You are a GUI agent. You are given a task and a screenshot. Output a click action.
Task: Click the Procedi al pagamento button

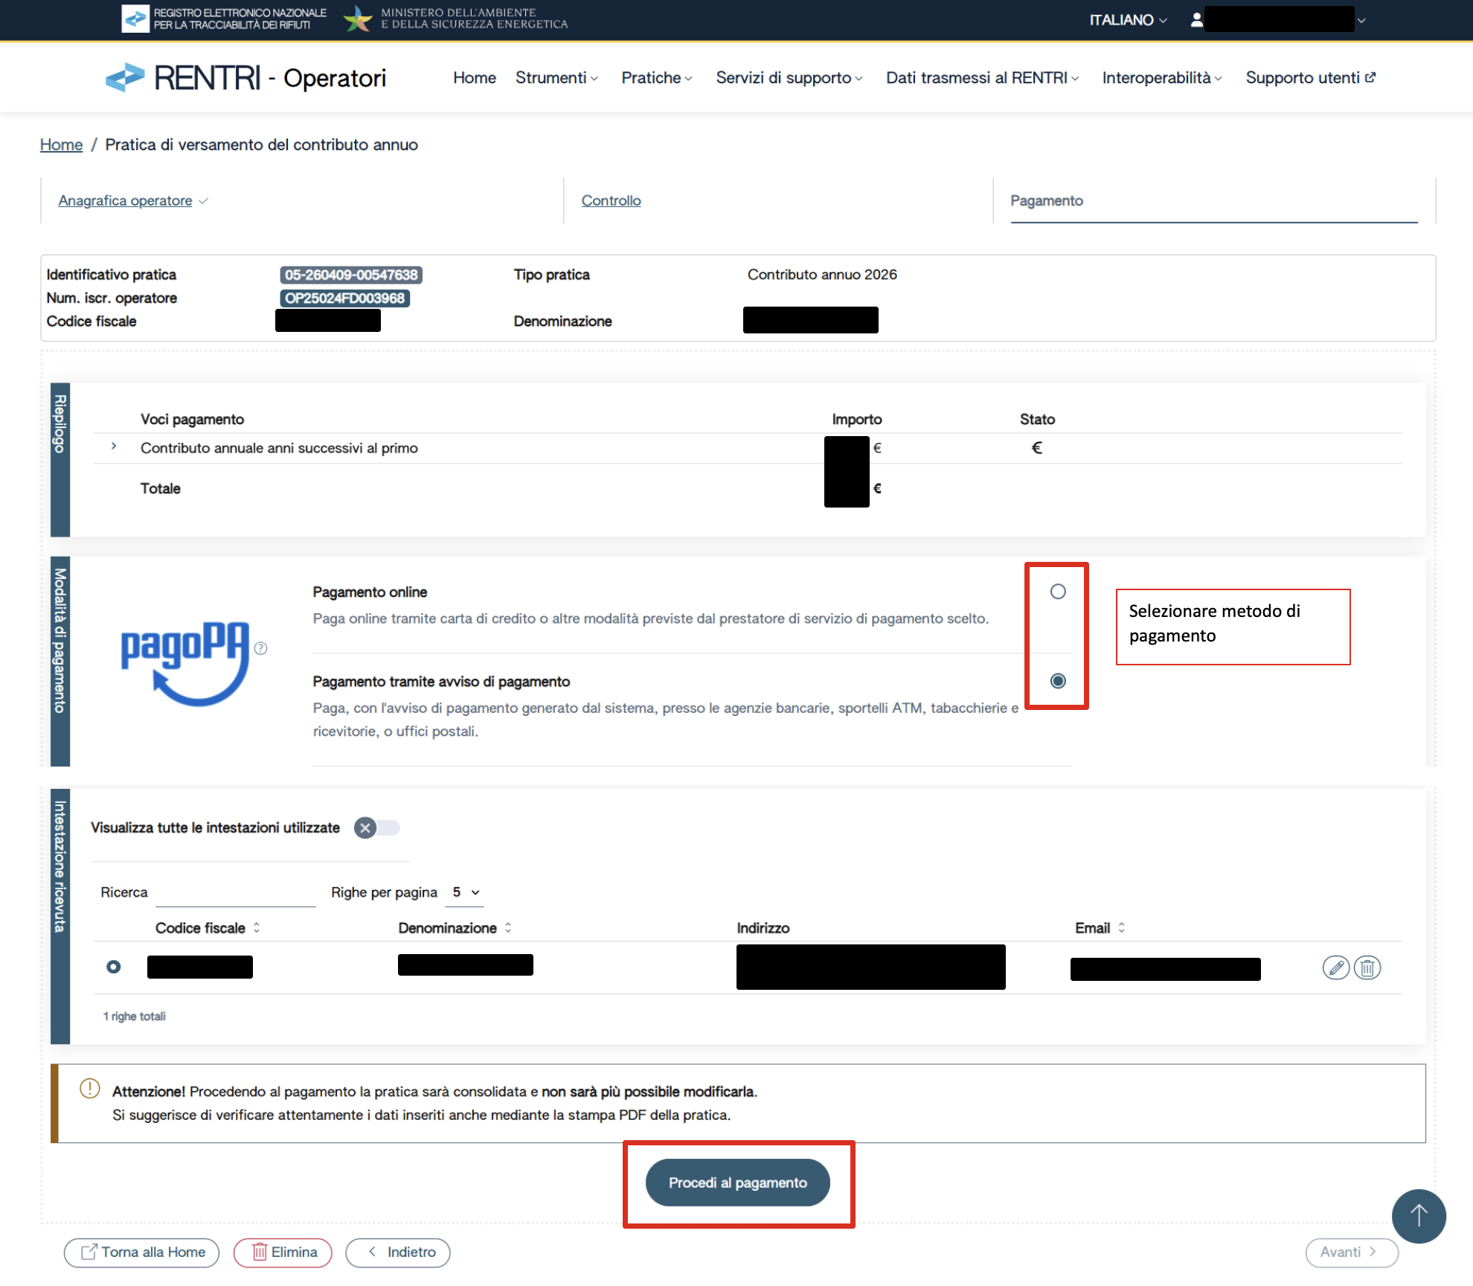tap(737, 1183)
